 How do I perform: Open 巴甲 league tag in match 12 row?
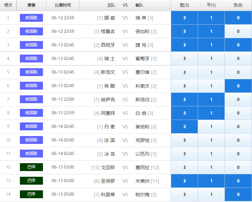coord(31,167)
